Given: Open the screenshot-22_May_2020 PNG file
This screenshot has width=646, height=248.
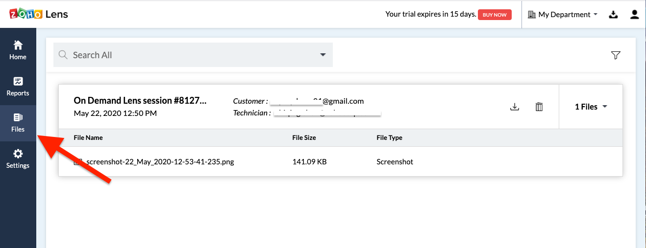Looking at the screenshot, I should coord(160,161).
